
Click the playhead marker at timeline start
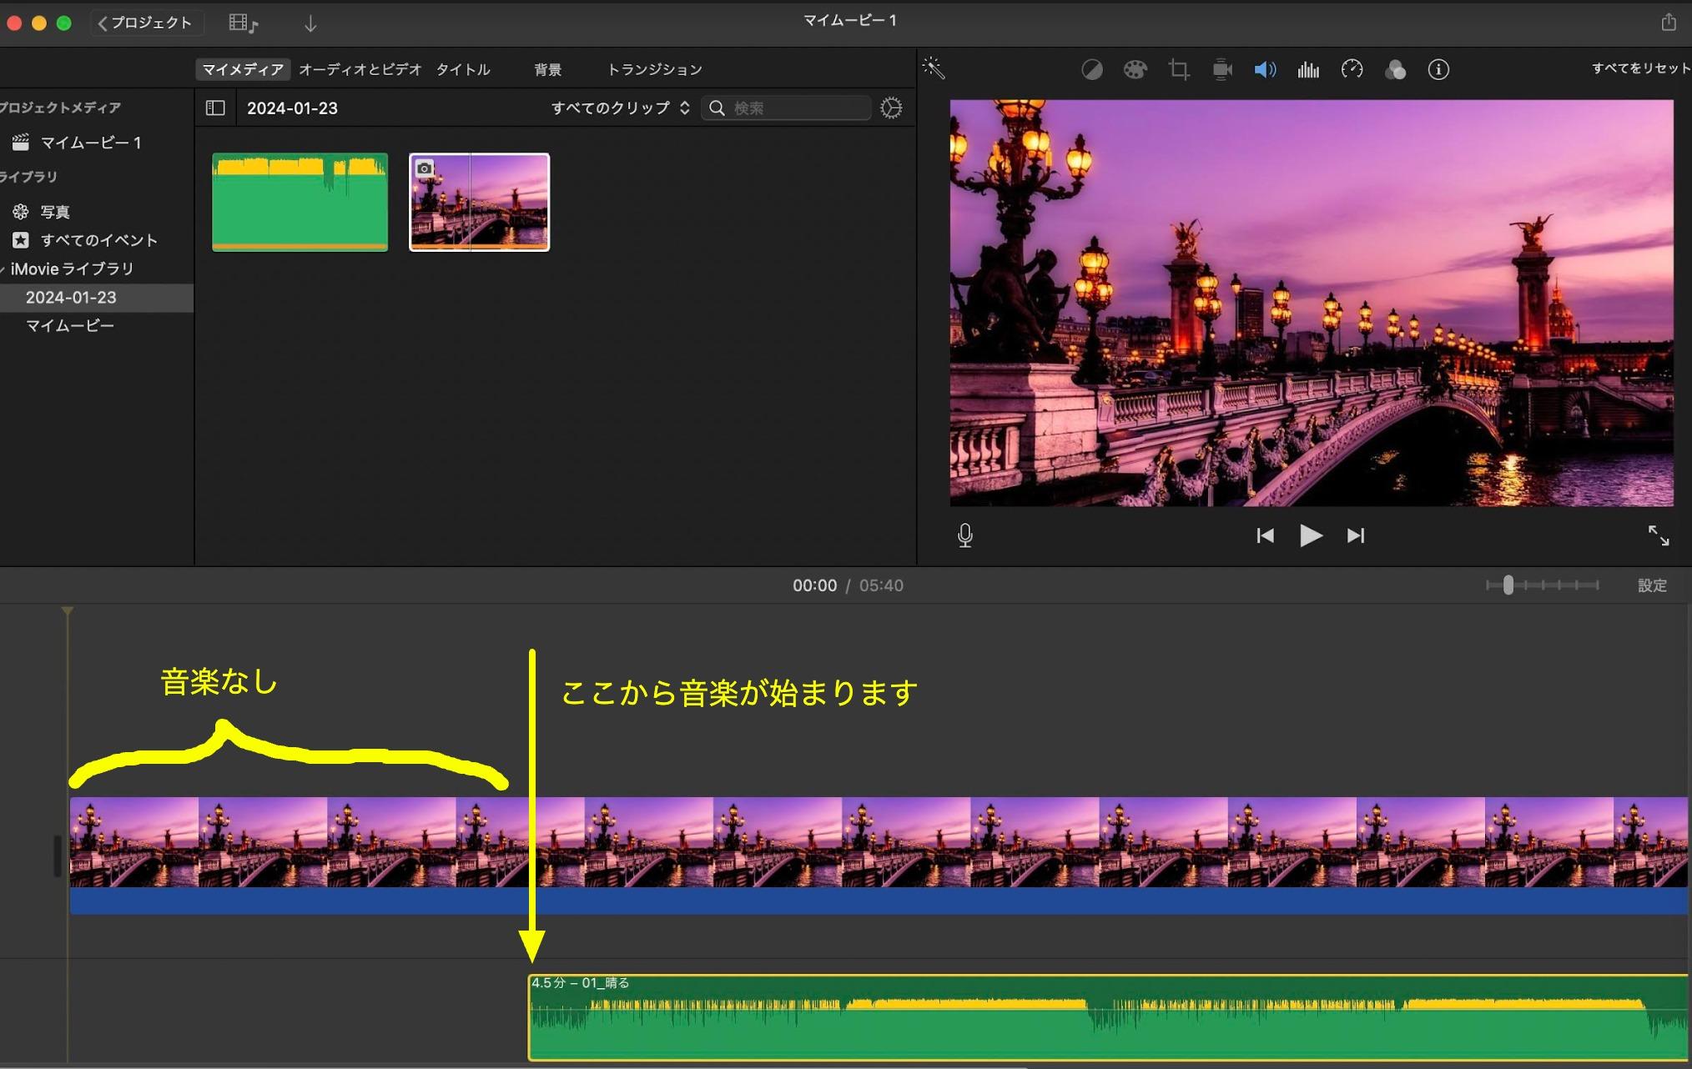(x=68, y=612)
